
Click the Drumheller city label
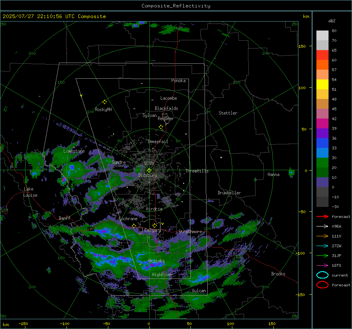coord(229,193)
